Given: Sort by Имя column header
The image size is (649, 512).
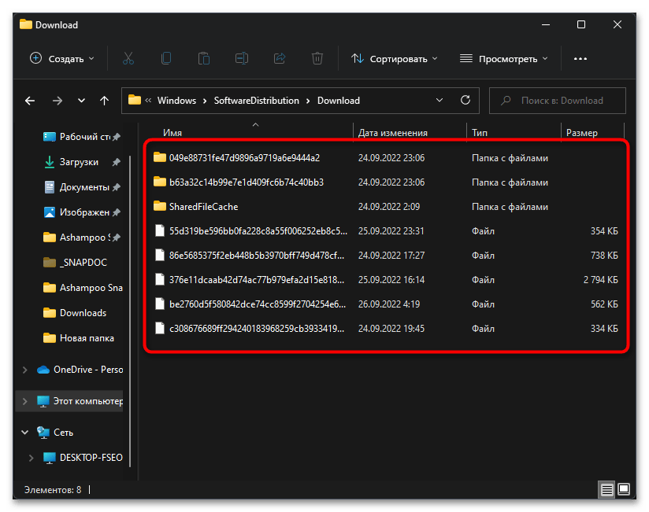Looking at the screenshot, I should pyautogui.click(x=172, y=133).
